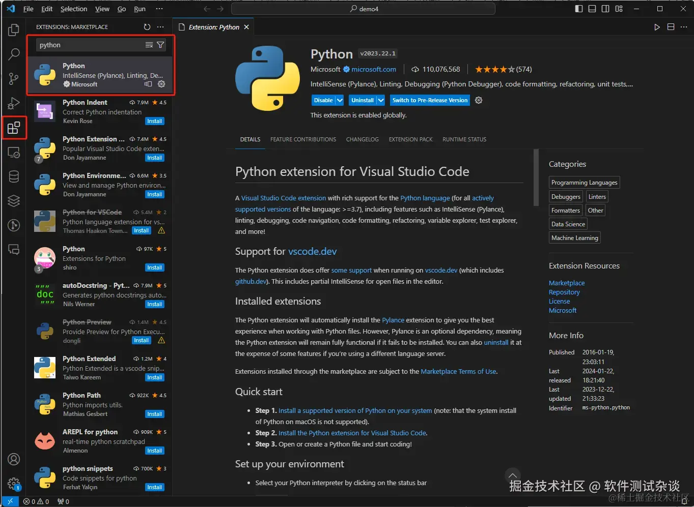The image size is (694, 507).
Task: Click the Disable button
Action: coord(323,100)
